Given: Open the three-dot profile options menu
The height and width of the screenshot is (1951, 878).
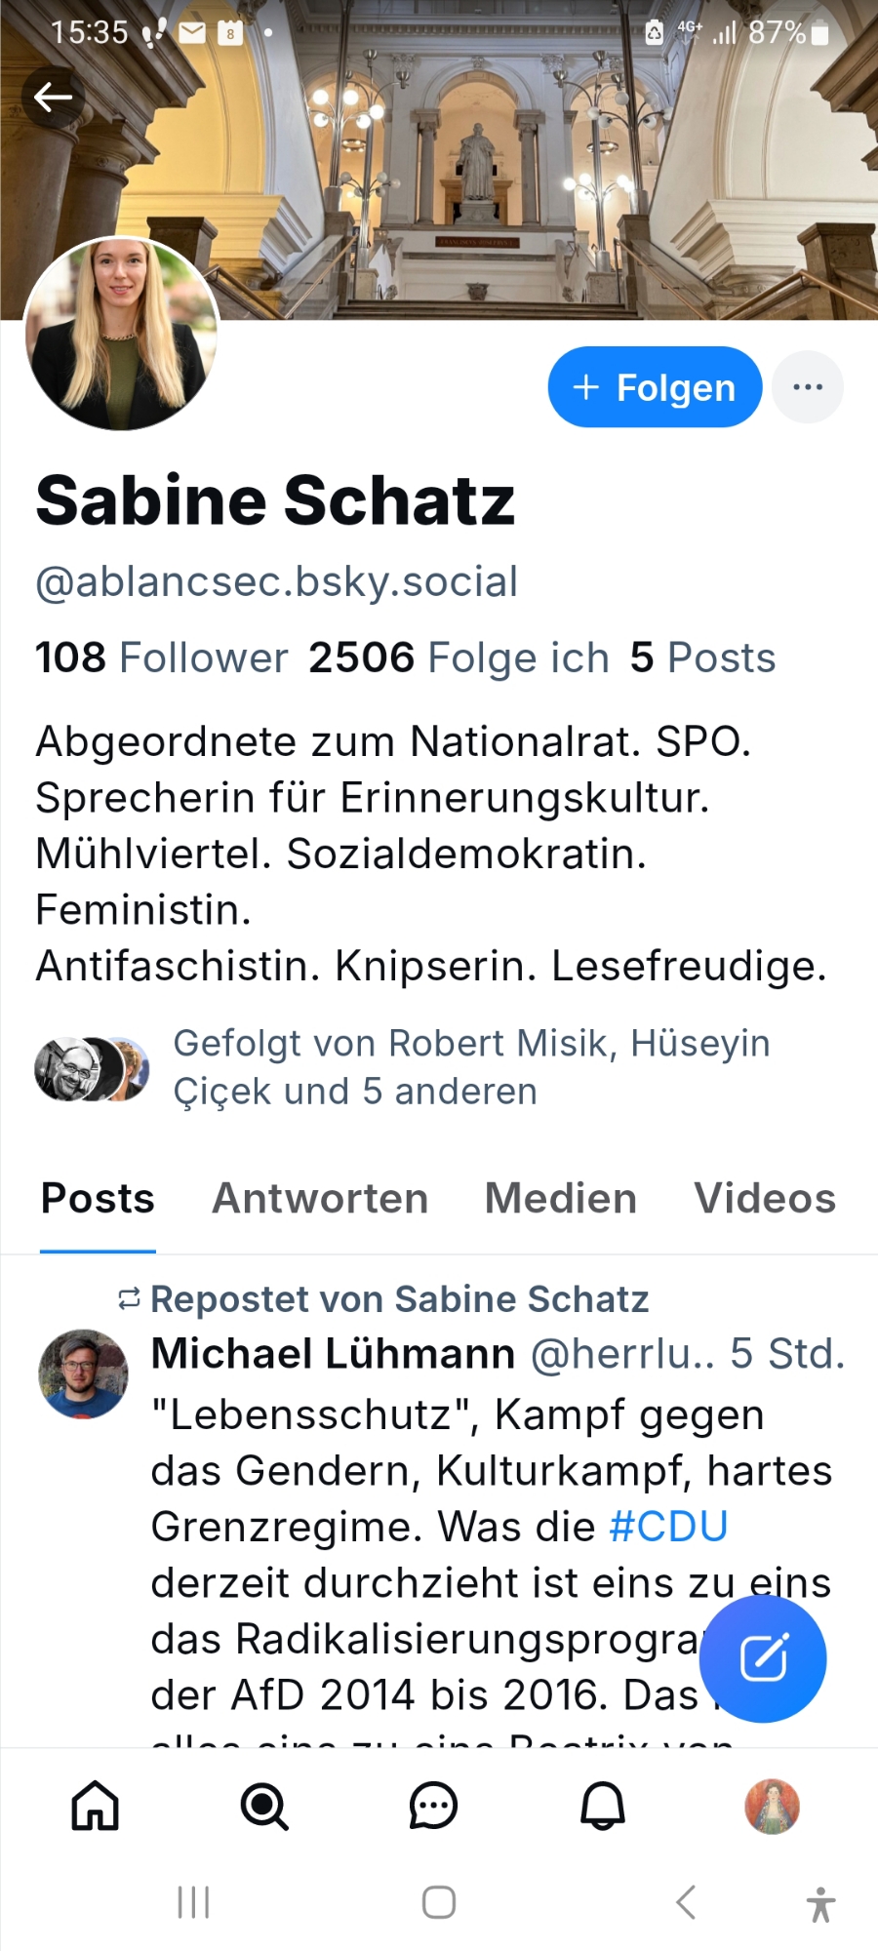Looking at the screenshot, I should pyautogui.click(x=808, y=387).
